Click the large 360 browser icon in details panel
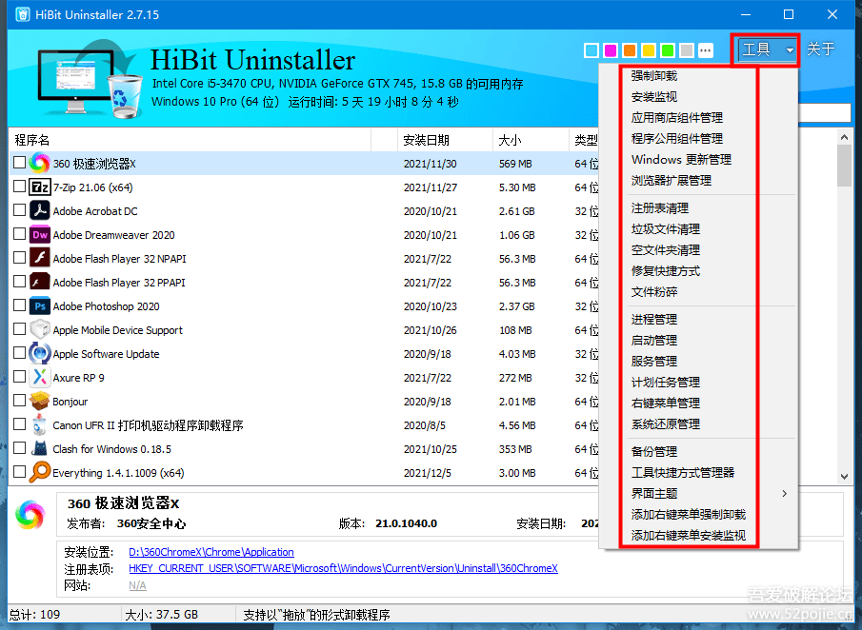The image size is (862, 630). [30, 515]
